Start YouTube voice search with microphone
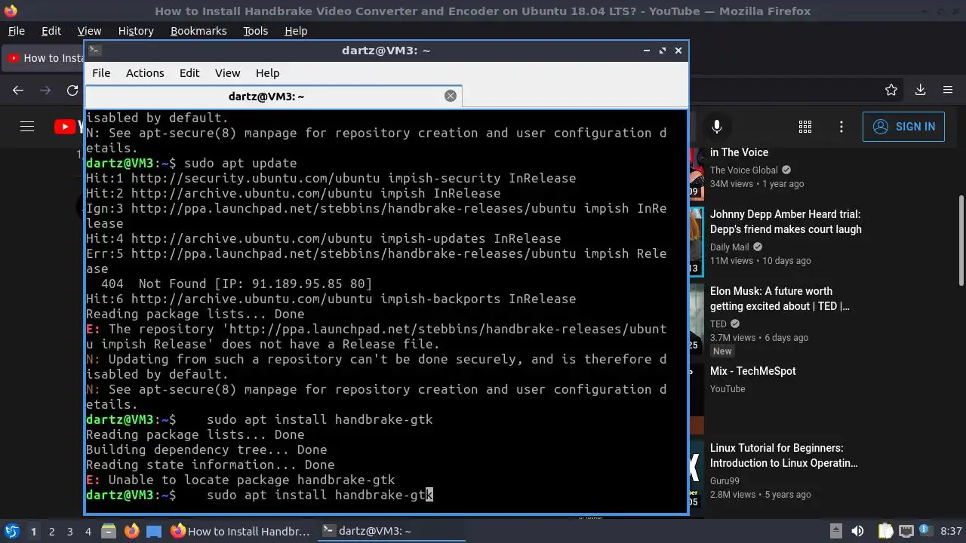Screen dimensions: 966x543 pos(716,127)
